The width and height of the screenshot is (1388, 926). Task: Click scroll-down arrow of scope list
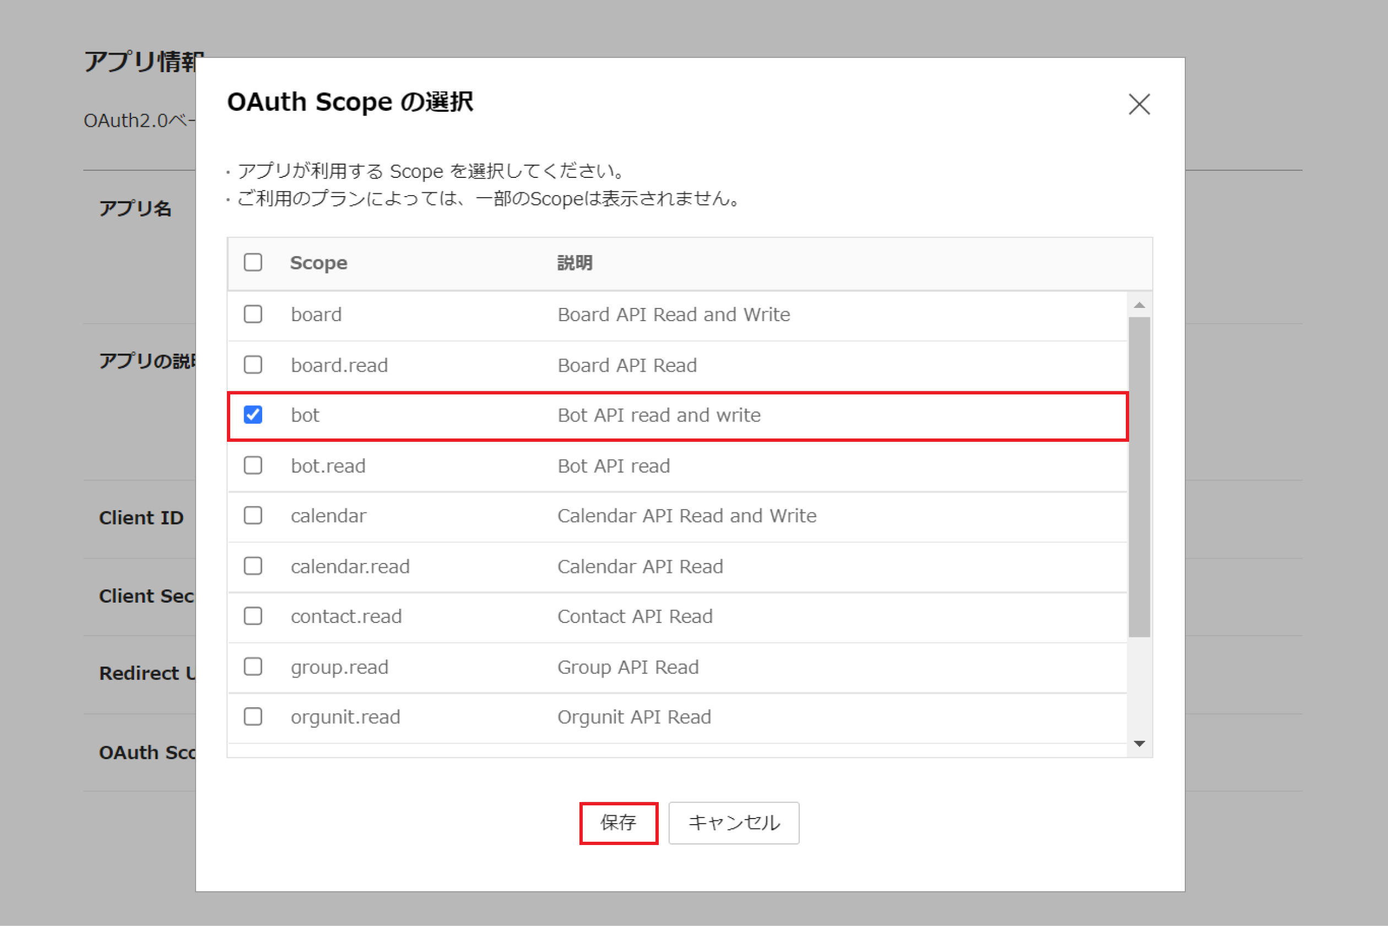[1139, 744]
